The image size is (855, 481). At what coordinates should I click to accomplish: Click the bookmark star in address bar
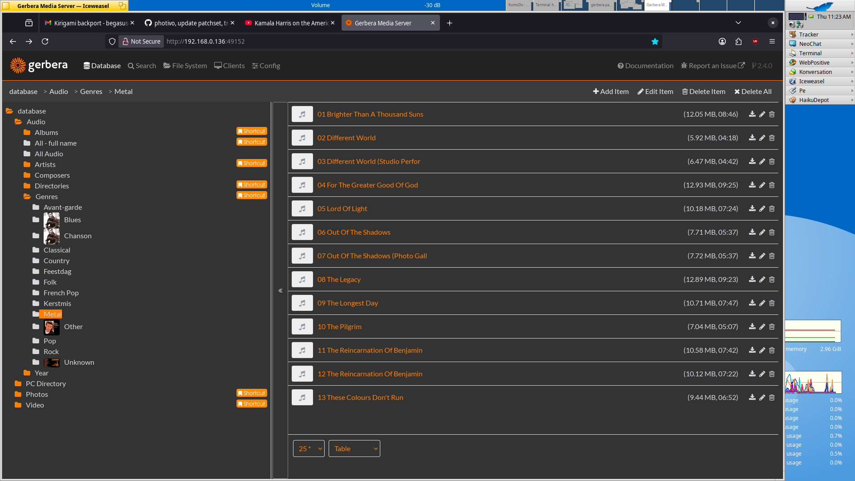click(x=655, y=41)
